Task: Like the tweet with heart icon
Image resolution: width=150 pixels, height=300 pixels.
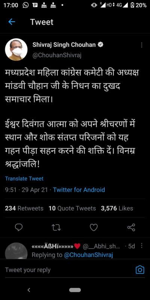Action: (94, 227)
